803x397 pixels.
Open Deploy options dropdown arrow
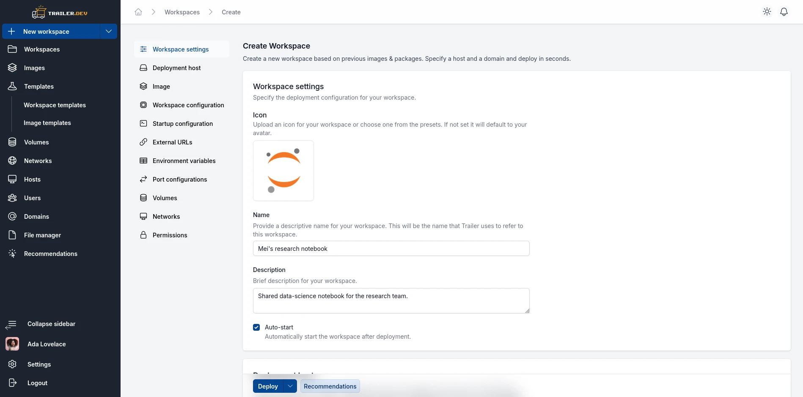[x=290, y=386]
